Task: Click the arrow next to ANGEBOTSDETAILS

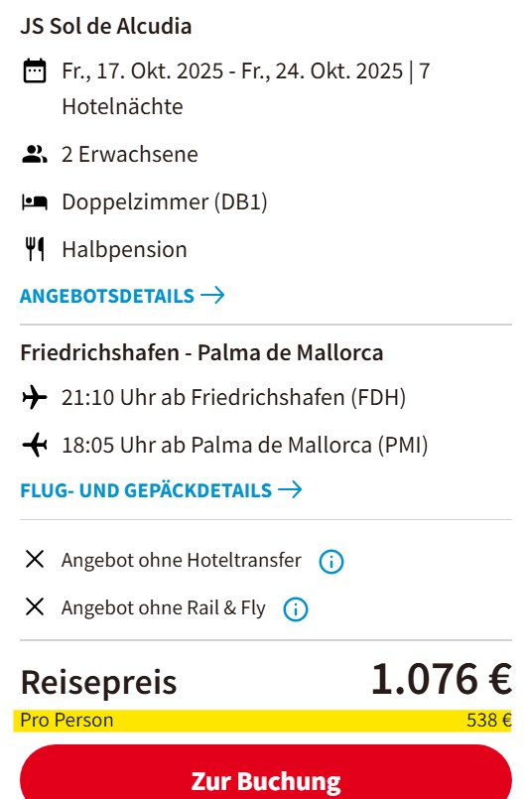Action: click(x=212, y=295)
